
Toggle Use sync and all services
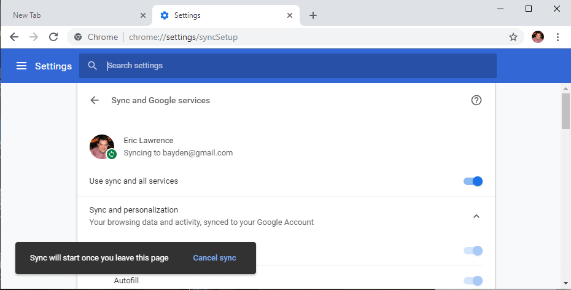[x=473, y=181]
